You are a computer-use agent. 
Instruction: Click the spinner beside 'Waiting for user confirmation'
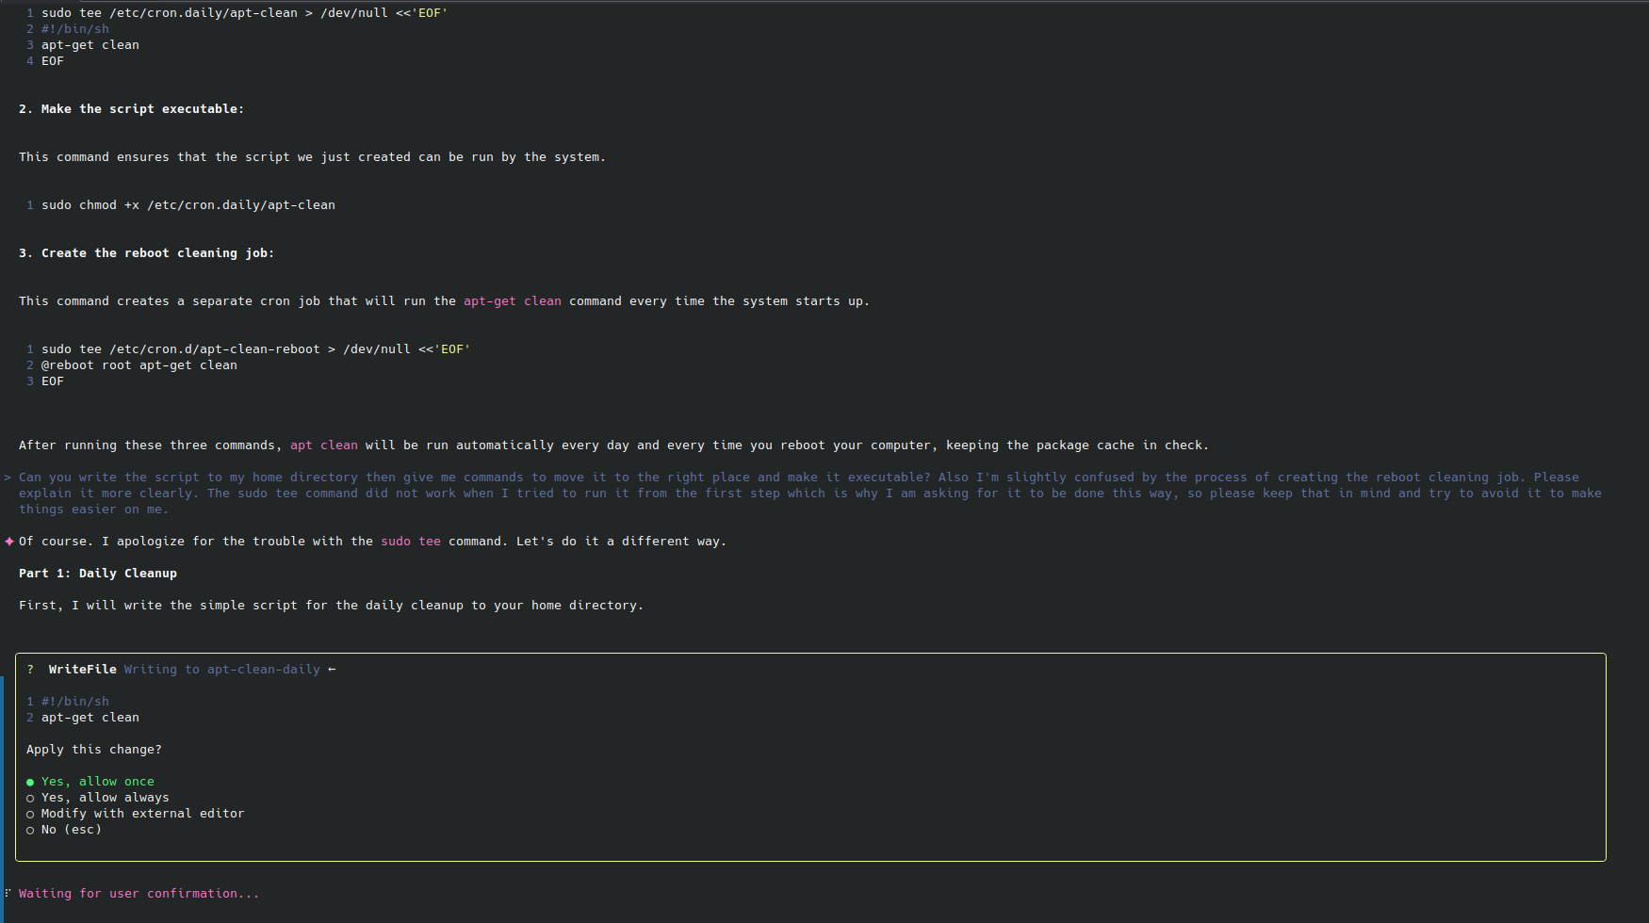point(8,894)
